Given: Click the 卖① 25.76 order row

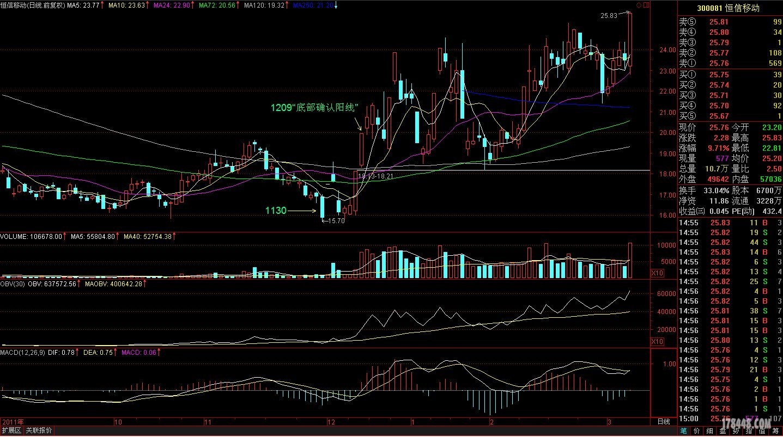Looking at the screenshot, I should (730, 63).
